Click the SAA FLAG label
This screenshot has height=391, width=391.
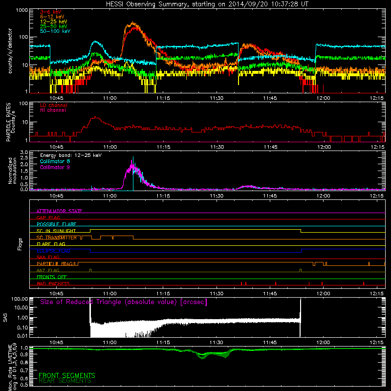pos(48,257)
